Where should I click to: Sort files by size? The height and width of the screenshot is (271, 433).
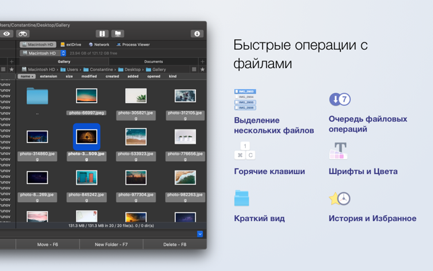[x=69, y=76]
